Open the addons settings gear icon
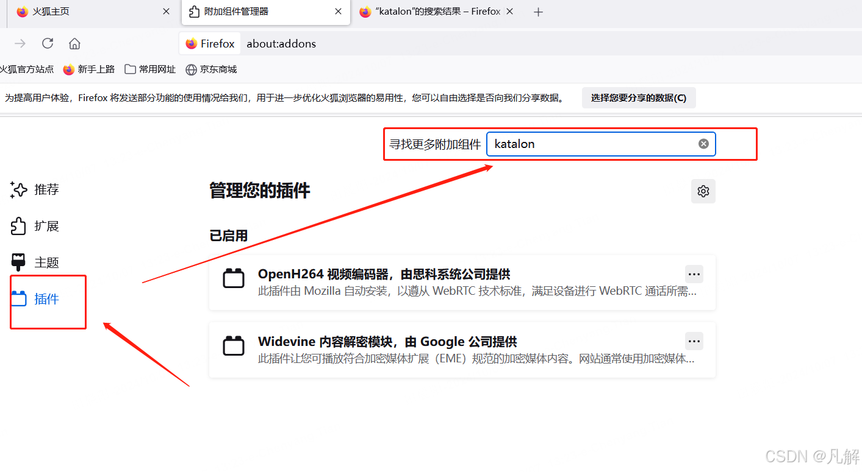Viewport: 862px width, 472px height. tap(703, 191)
